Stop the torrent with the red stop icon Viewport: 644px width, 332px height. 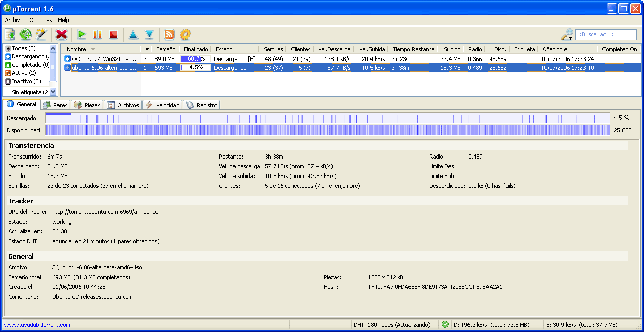click(x=113, y=34)
